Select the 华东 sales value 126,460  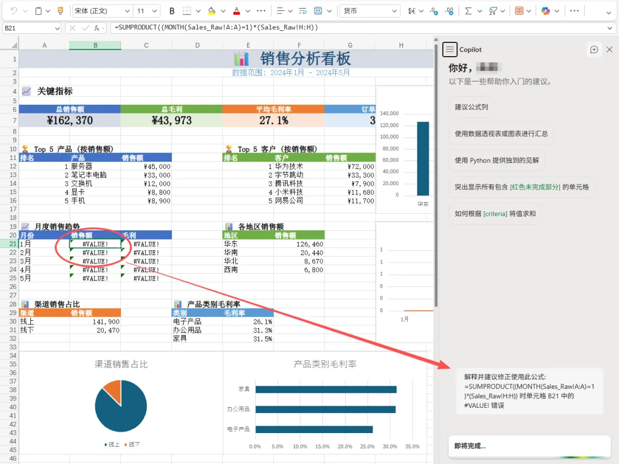(x=299, y=244)
